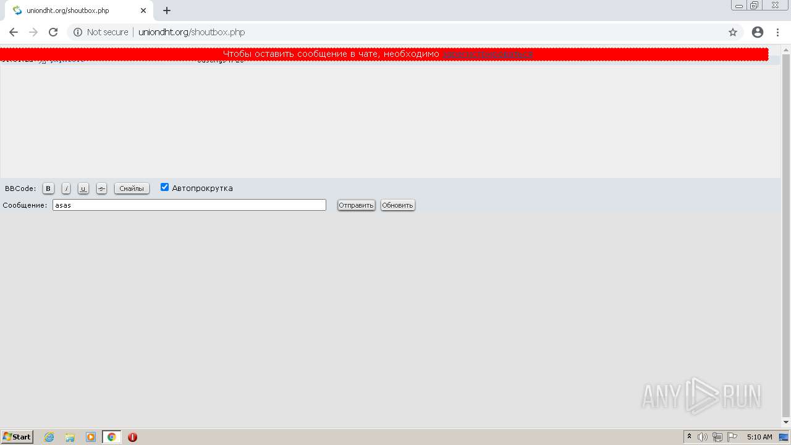Switch to Chrome on taskbar
Screen dimensions: 791x445
pos(111,437)
